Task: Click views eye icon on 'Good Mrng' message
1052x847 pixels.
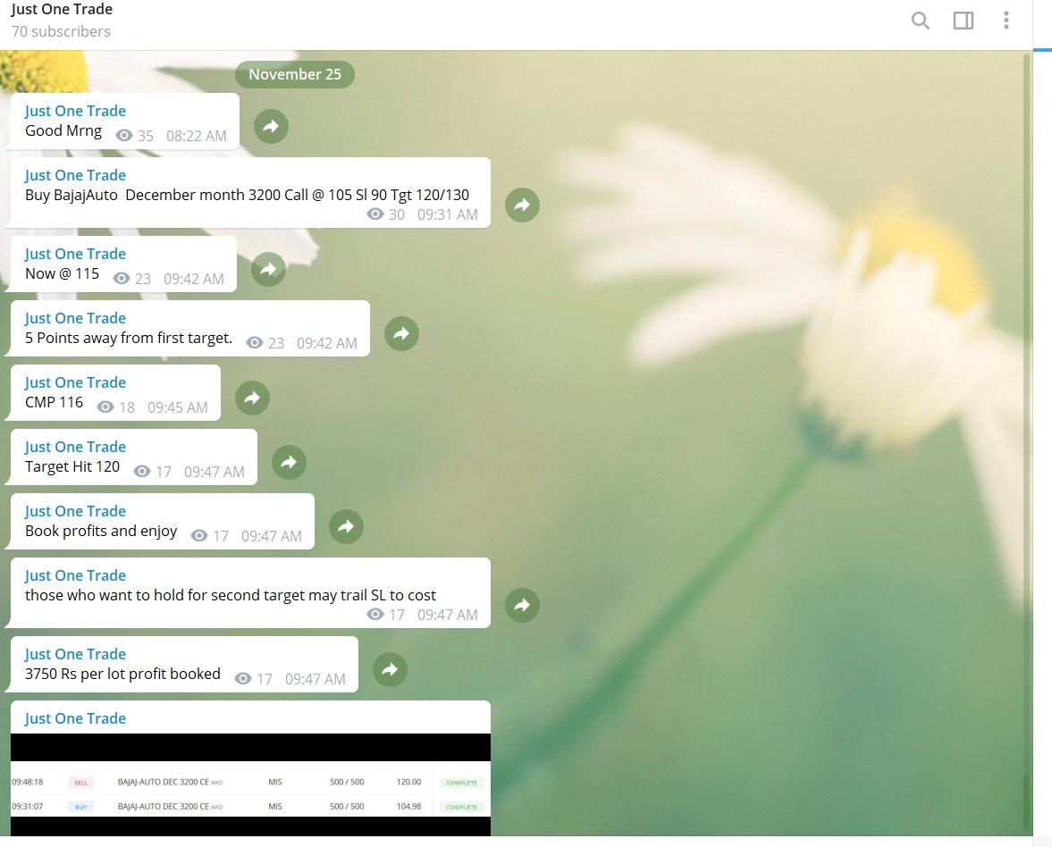Action: [x=124, y=136]
